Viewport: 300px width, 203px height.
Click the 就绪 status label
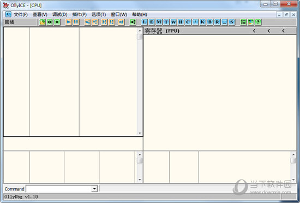point(9,22)
